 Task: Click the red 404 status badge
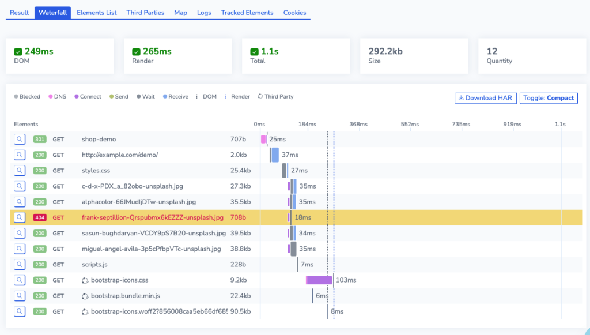tap(40, 217)
